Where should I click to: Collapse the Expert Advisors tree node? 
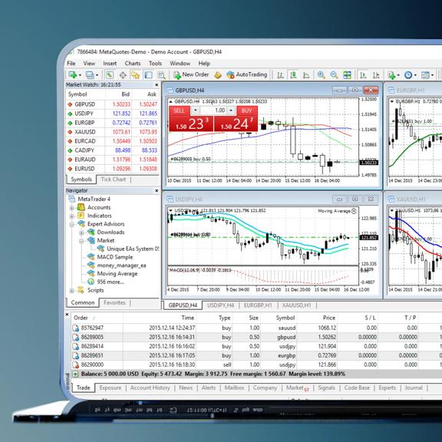[x=72, y=224]
